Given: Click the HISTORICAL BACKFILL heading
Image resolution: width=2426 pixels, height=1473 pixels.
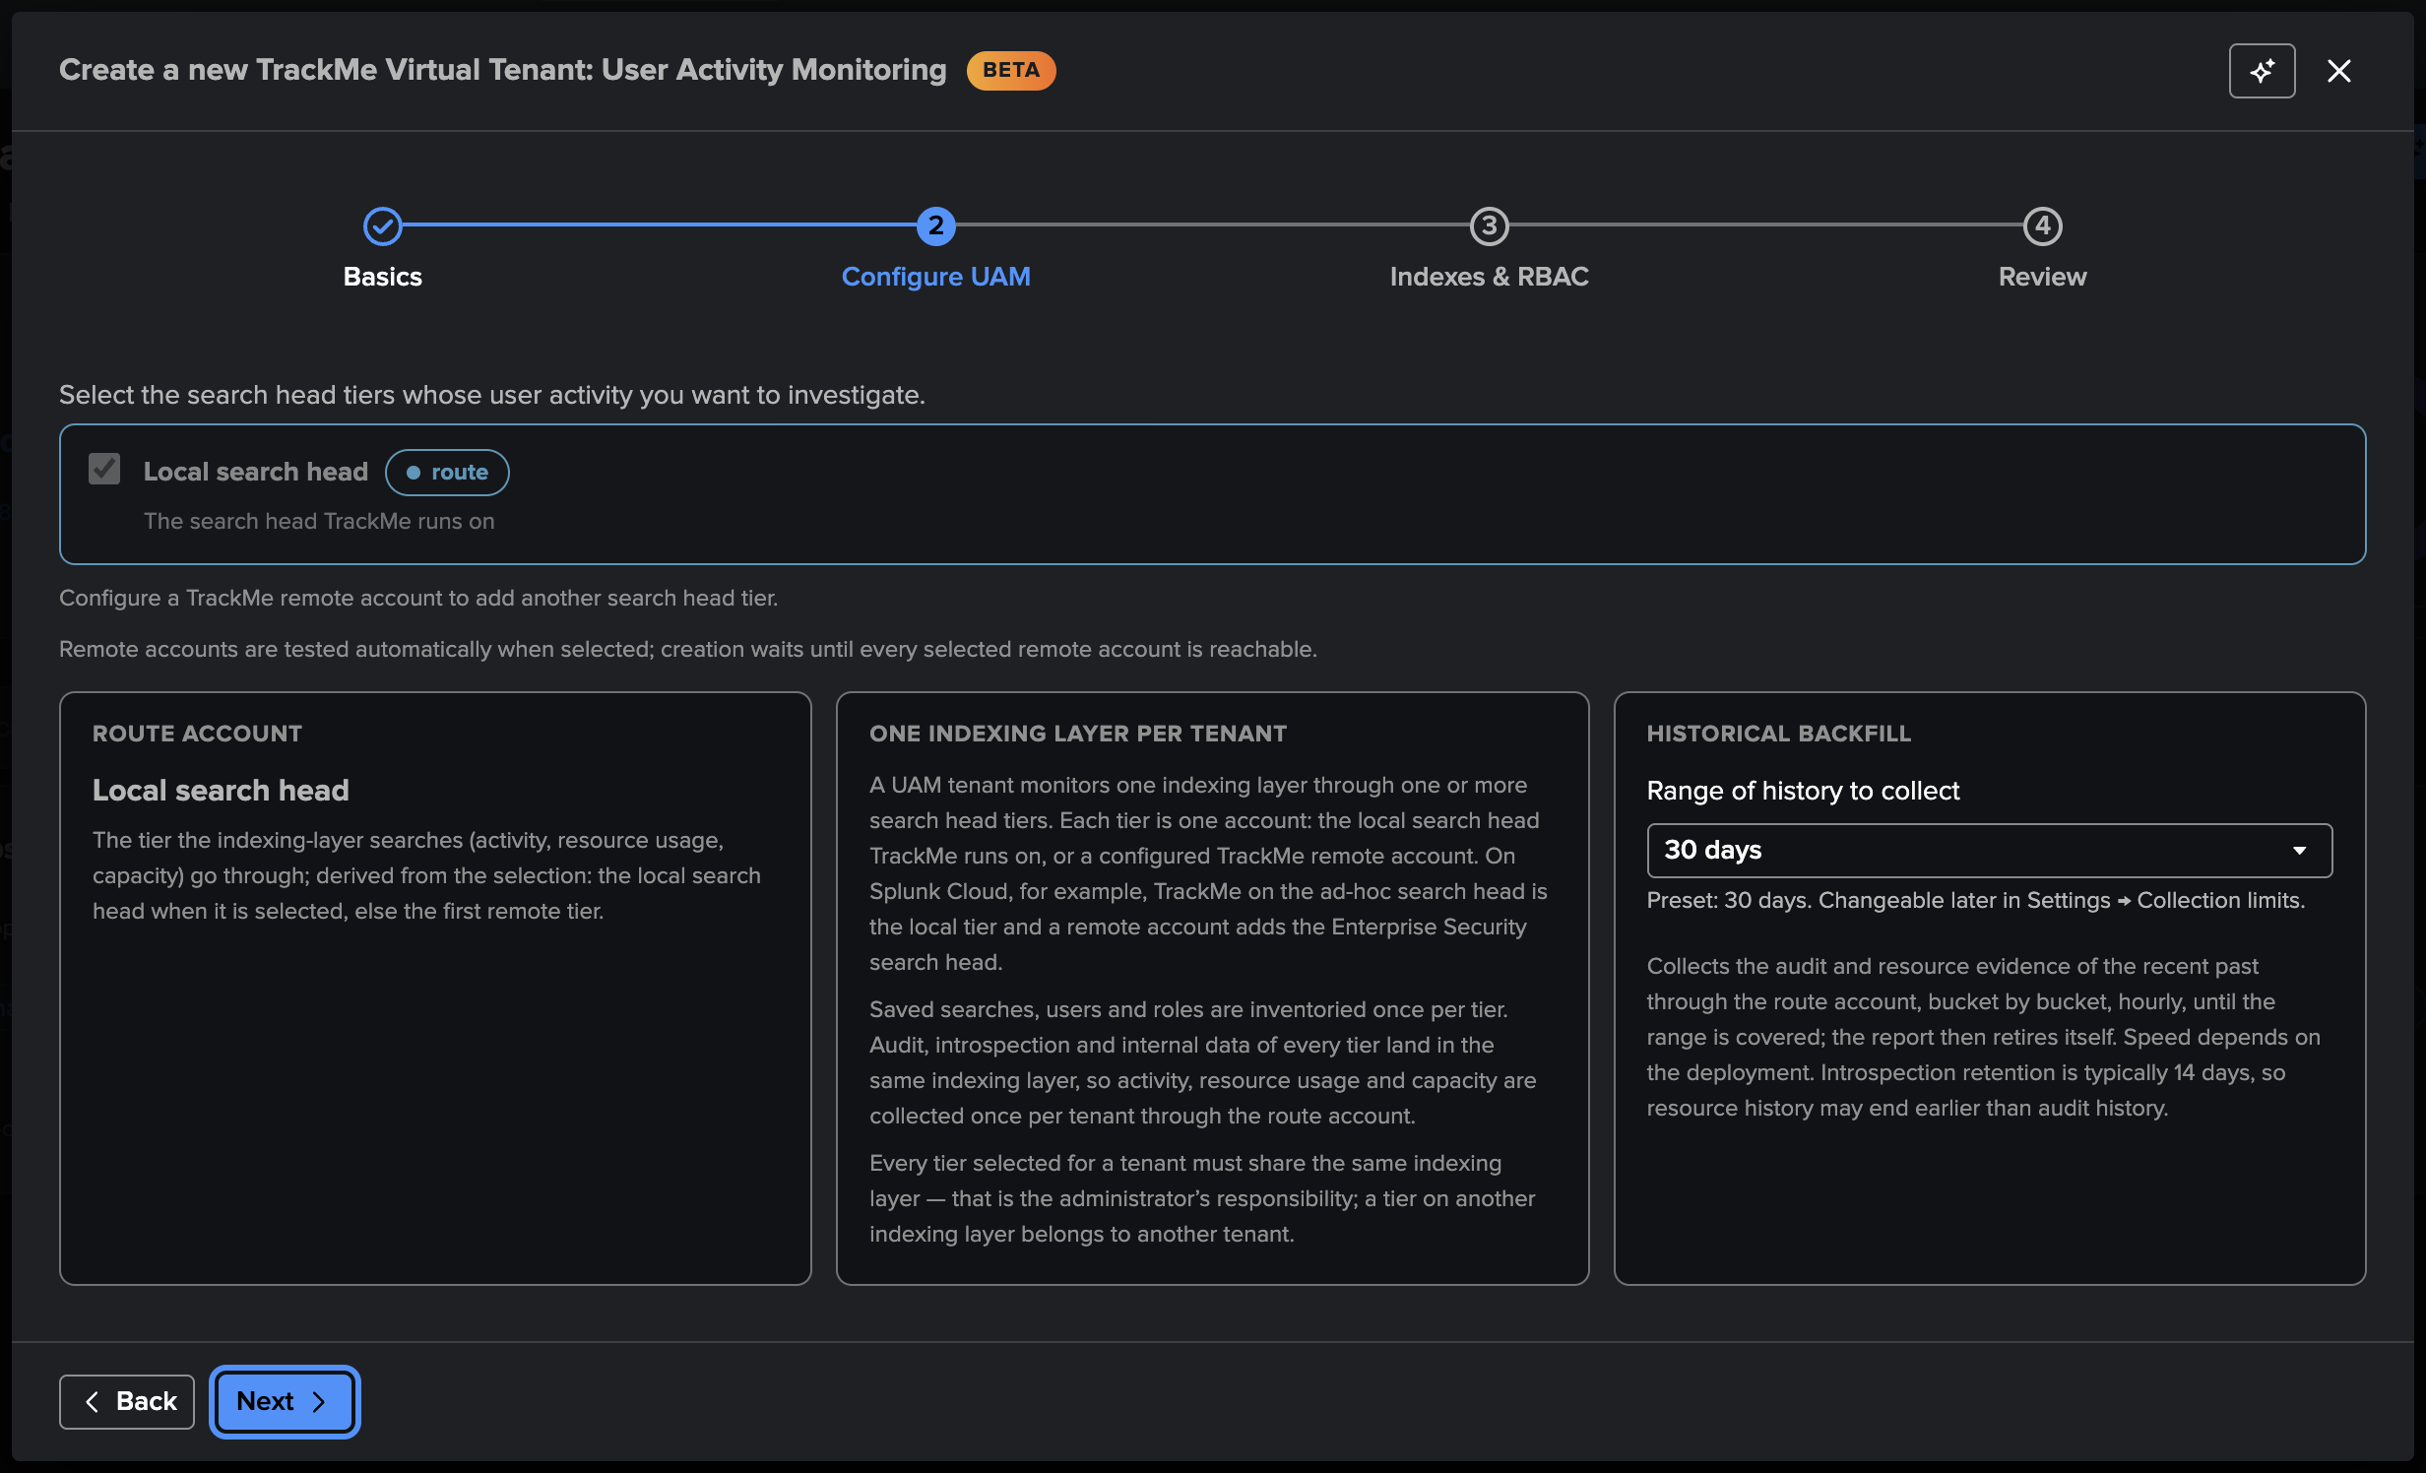Looking at the screenshot, I should pyautogui.click(x=1778, y=734).
